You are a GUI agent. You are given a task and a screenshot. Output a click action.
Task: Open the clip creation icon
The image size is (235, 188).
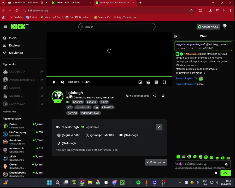pyautogui.click(x=148, y=82)
